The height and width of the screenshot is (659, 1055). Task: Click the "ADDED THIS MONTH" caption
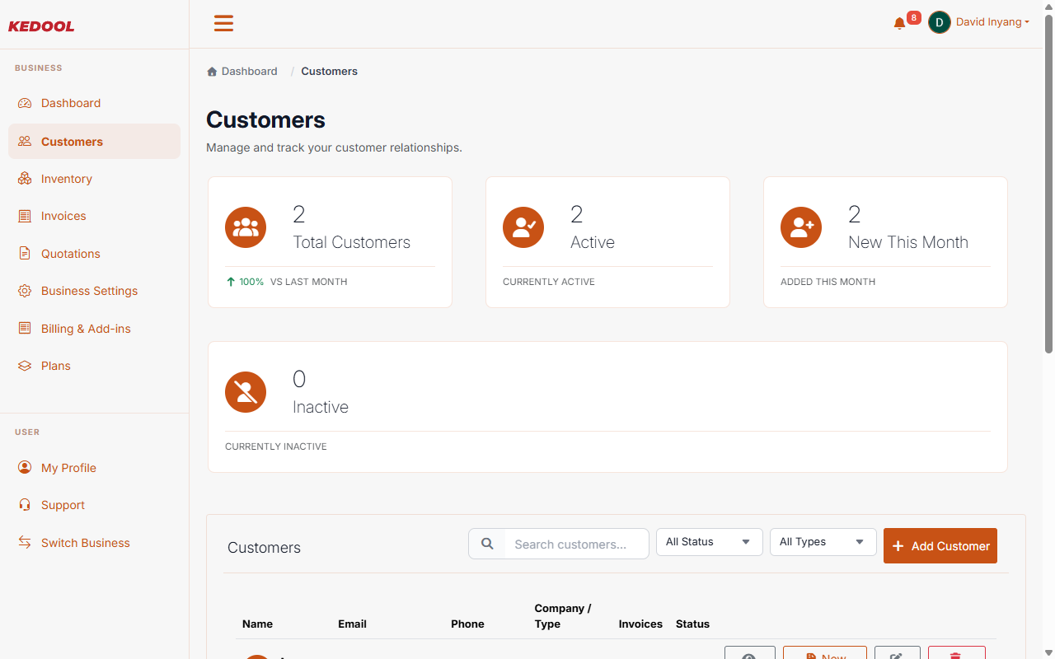click(828, 282)
